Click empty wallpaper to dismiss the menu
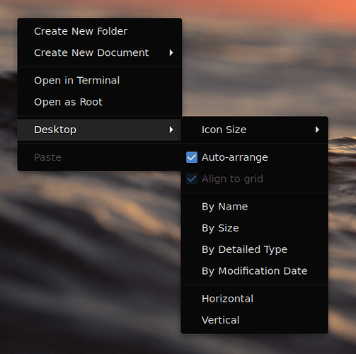 [83, 260]
